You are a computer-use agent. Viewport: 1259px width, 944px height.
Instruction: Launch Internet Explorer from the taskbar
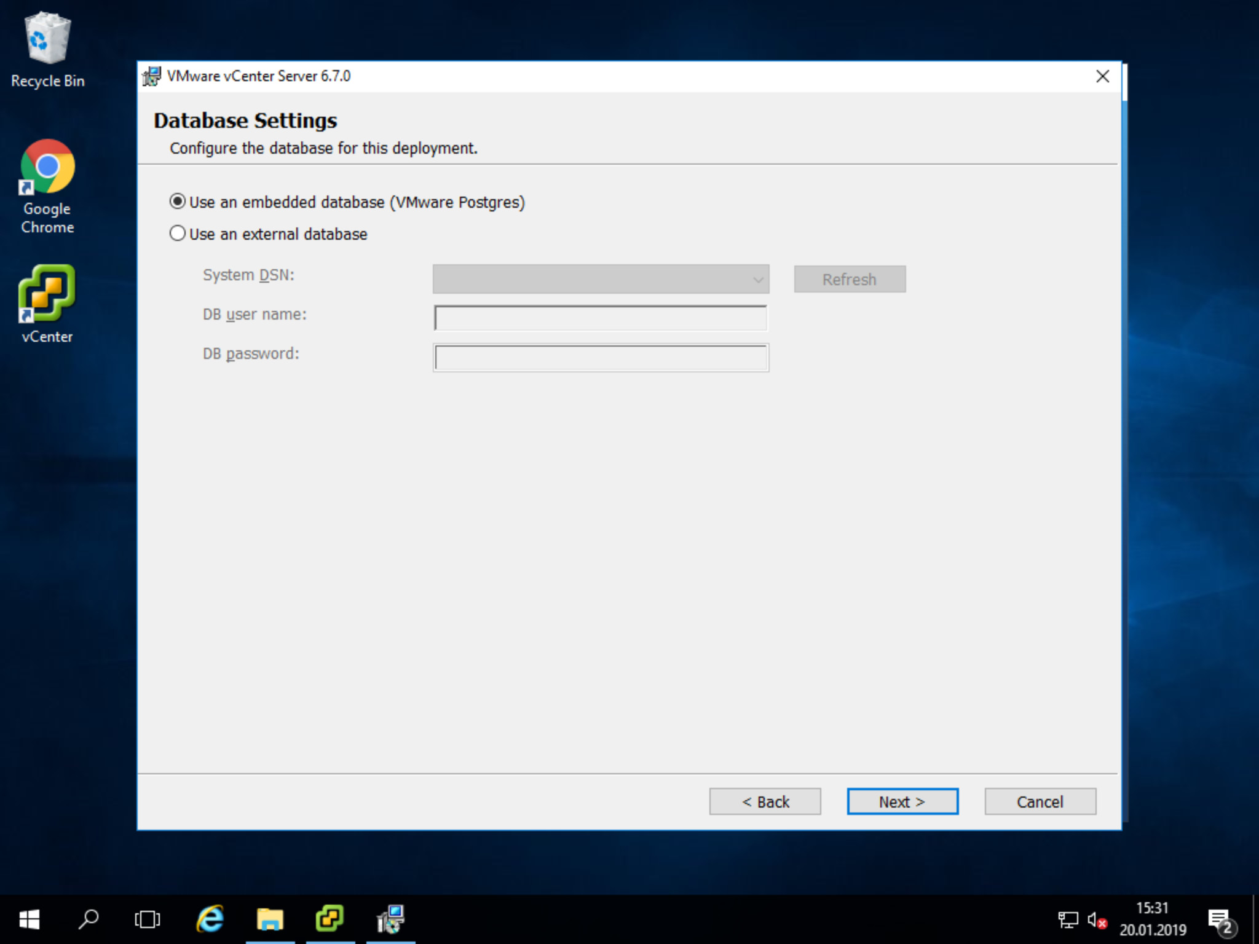(210, 919)
